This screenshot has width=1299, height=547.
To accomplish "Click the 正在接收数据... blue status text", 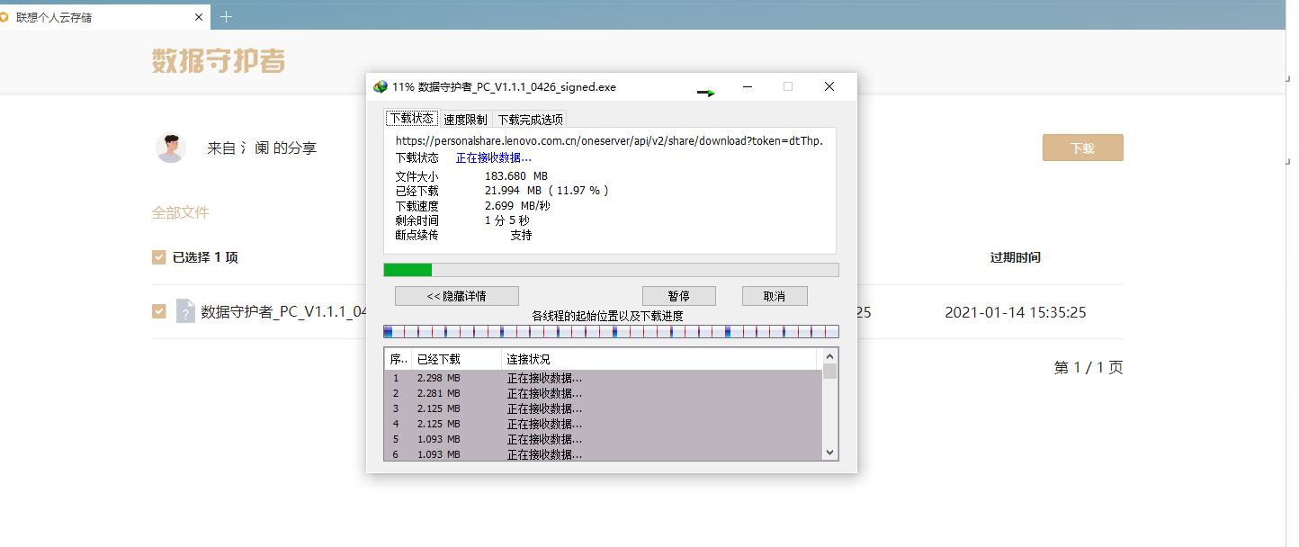I will (494, 157).
